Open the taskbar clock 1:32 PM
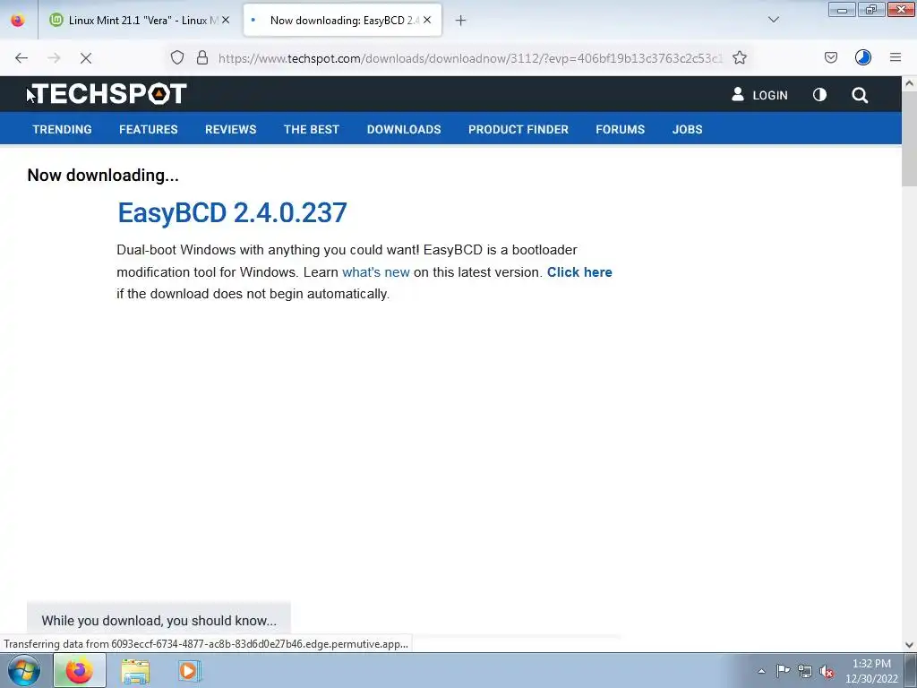The height and width of the screenshot is (688, 917). pyautogui.click(x=871, y=671)
